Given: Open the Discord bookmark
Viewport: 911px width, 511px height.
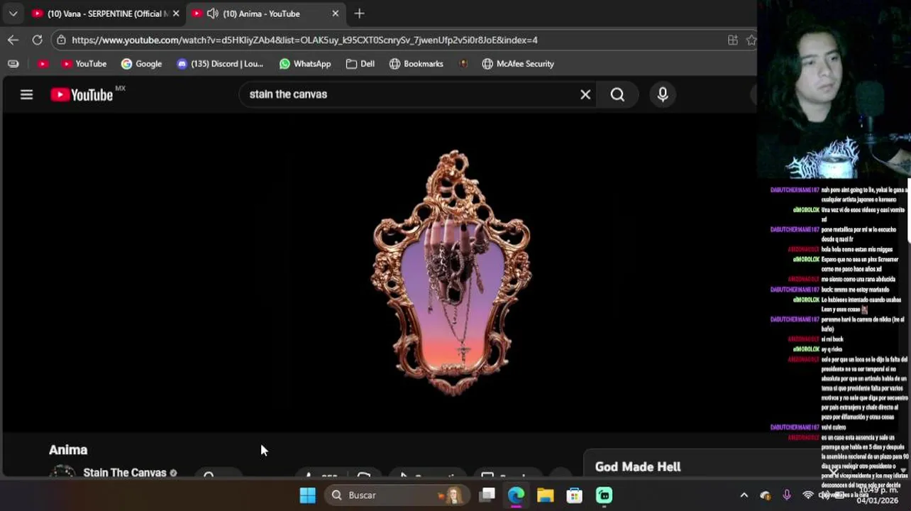Looking at the screenshot, I should pyautogui.click(x=219, y=64).
